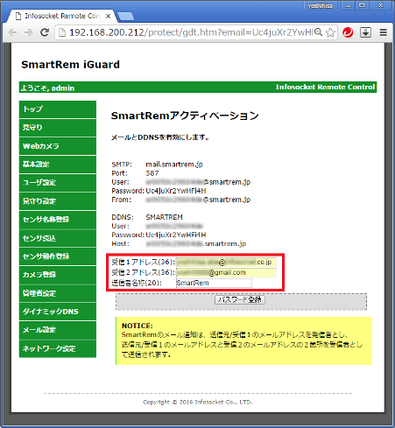The image size is (395, 428).
Task: Click the zoom magnifier icon in address bar
Action: [x=318, y=32]
